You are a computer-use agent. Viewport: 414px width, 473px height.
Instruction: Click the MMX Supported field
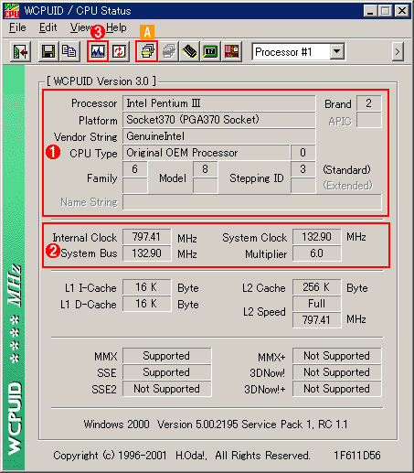click(167, 356)
